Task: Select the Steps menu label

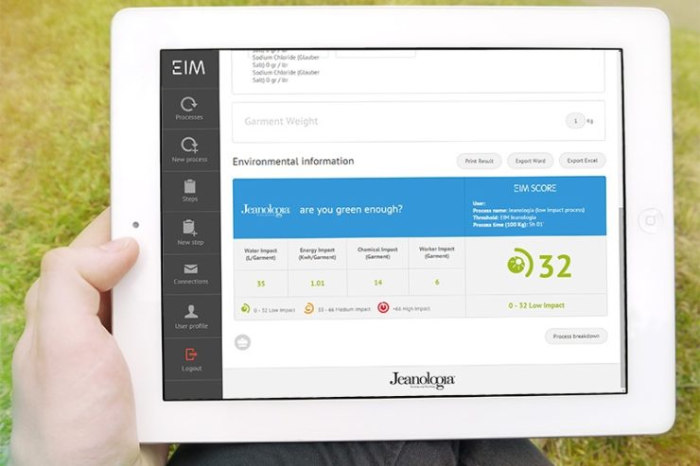Action: coord(190,198)
